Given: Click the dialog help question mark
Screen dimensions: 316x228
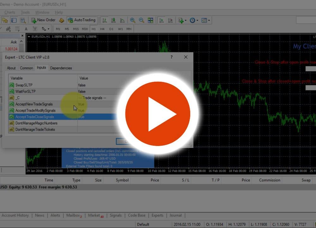Looking at the screenshot, I should [x=172, y=57].
